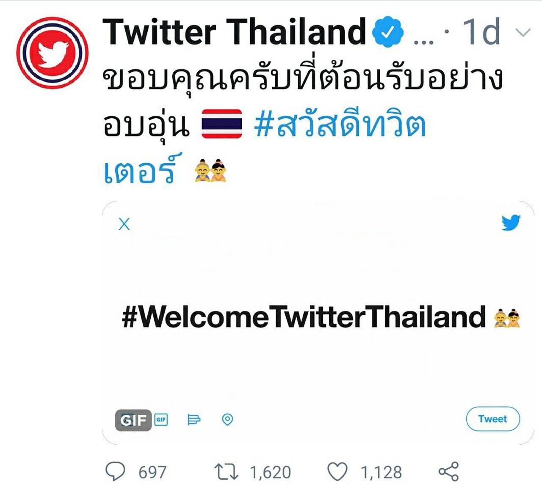Click the #WelcomeTwitterThailand text in the GIF
The image size is (542, 489).
(303, 317)
